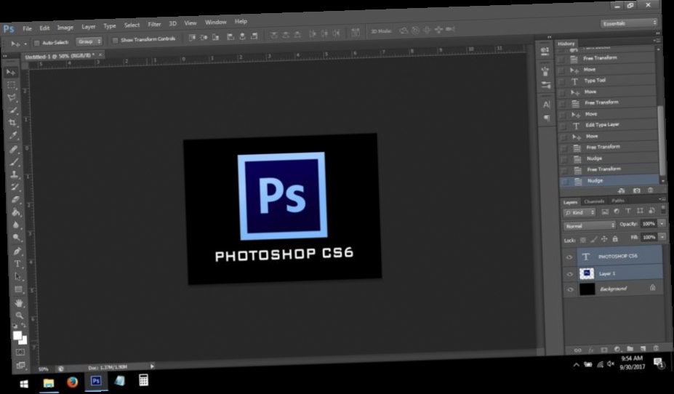Hide Layer 1 using eye icon
The height and width of the screenshot is (394, 674).
coord(570,274)
